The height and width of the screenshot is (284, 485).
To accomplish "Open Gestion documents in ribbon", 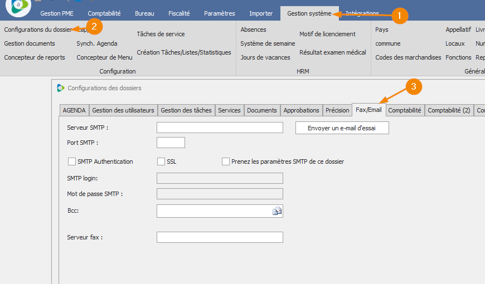I will [30, 43].
